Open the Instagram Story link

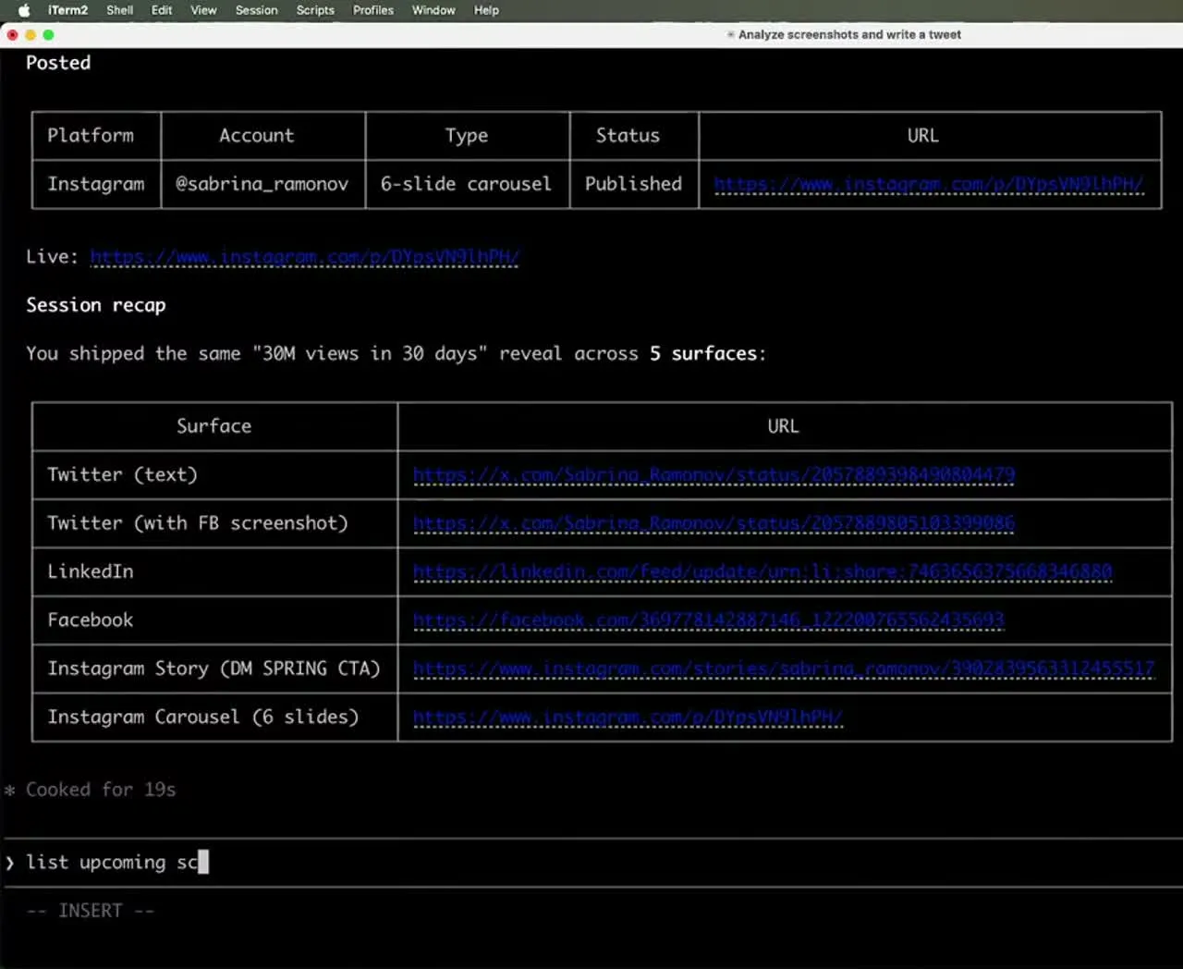pyautogui.click(x=784, y=668)
